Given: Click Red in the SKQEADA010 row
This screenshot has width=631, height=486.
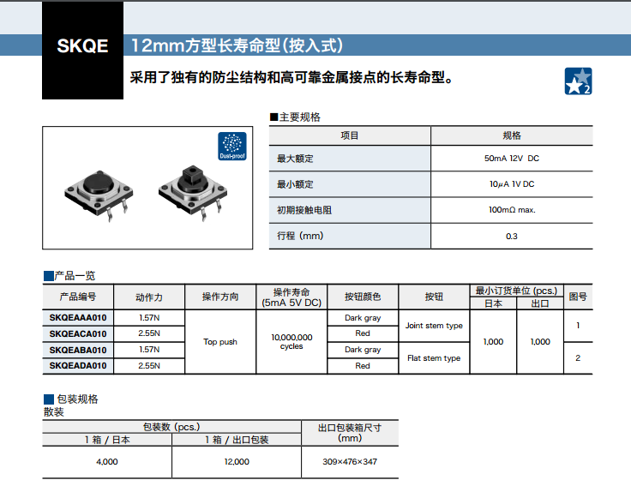Looking at the screenshot, I should (363, 366).
